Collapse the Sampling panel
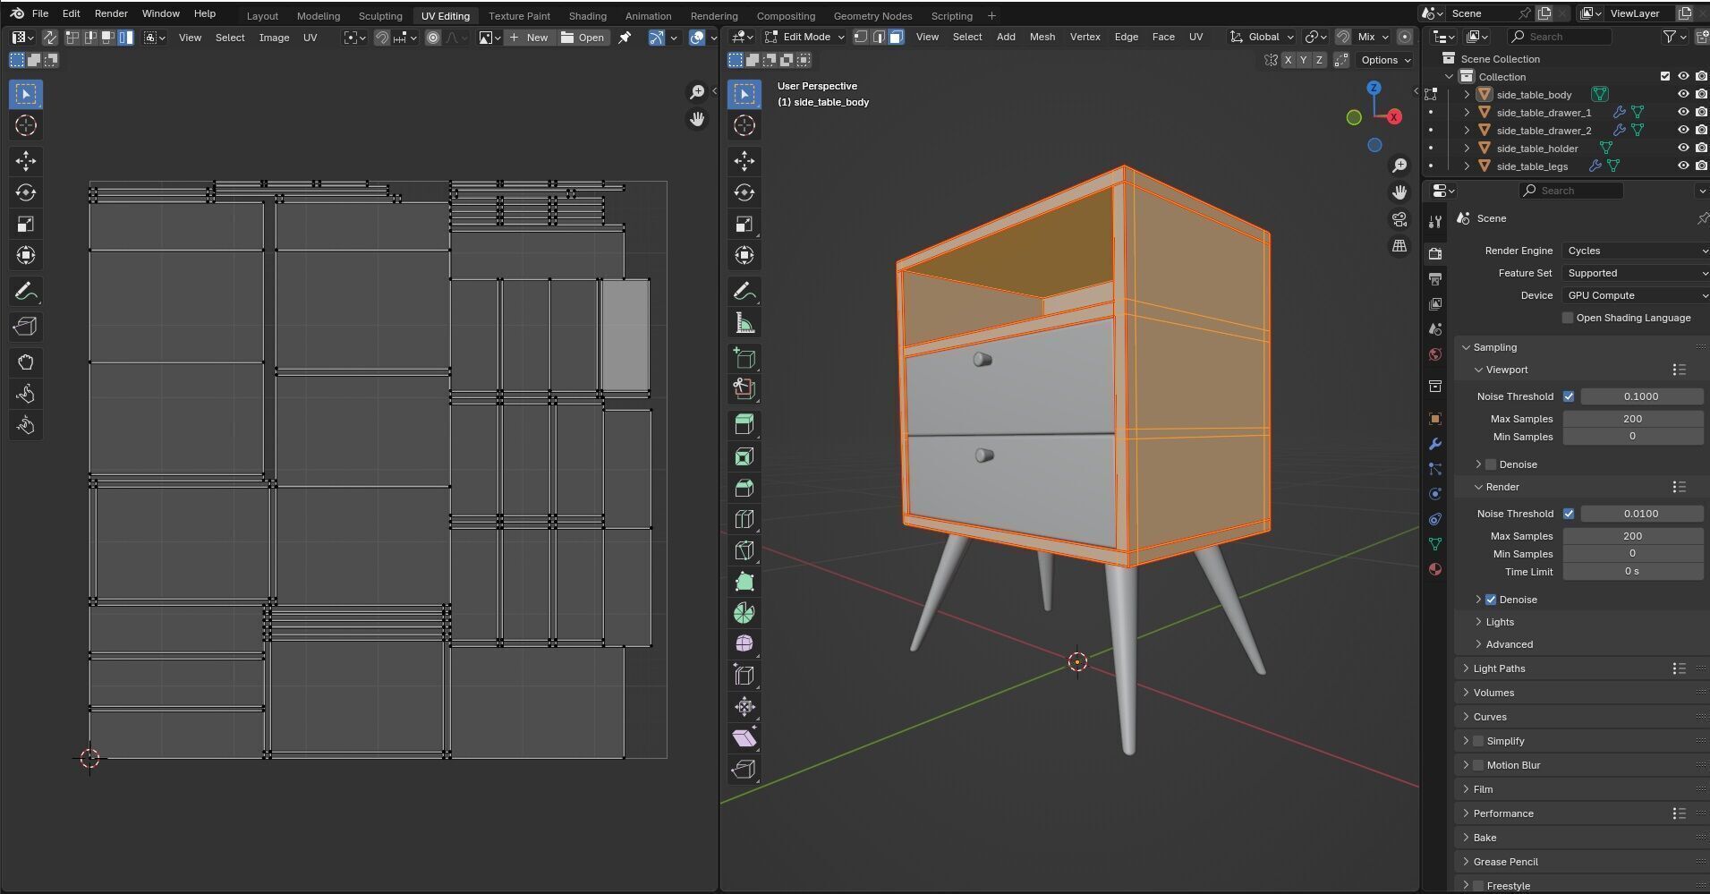The image size is (1710, 894). [1494, 347]
